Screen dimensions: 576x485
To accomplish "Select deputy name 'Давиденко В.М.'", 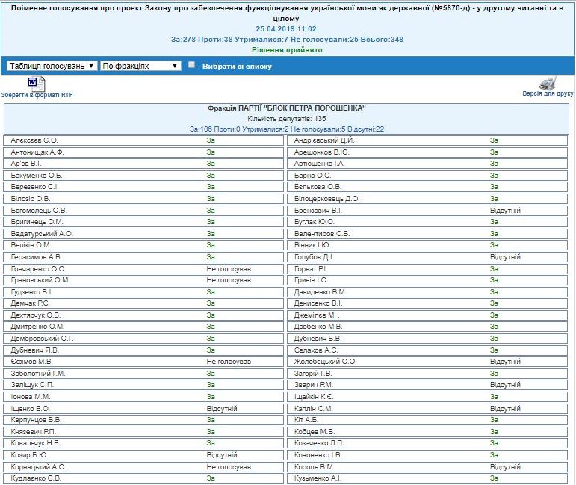I will (x=320, y=292).
